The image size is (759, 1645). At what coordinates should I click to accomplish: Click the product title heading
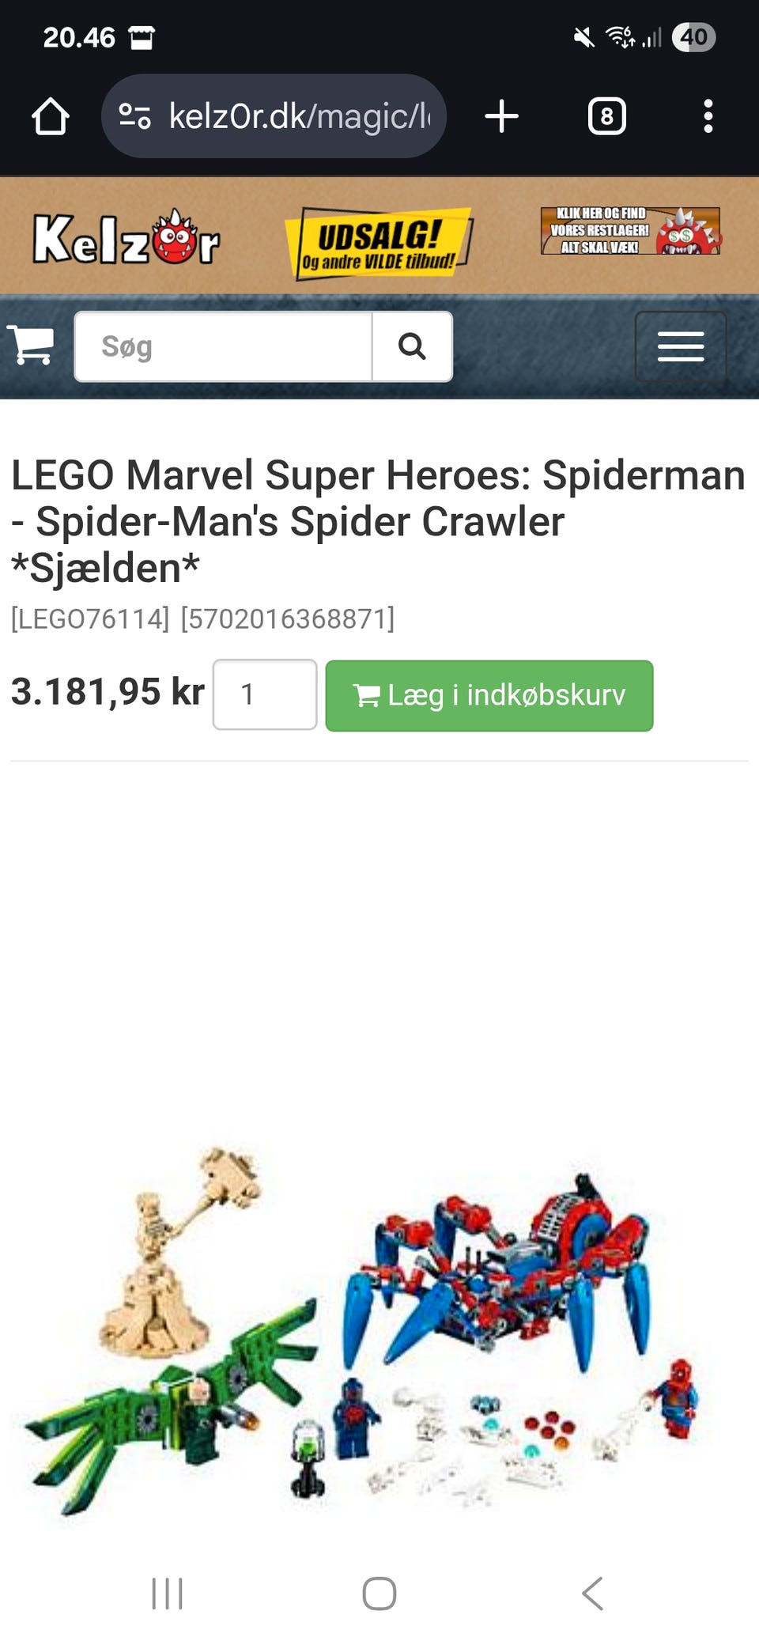[x=378, y=521]
